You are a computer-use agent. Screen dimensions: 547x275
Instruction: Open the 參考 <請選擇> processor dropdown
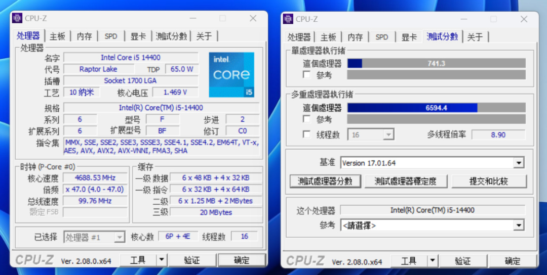tap(432, 225)
